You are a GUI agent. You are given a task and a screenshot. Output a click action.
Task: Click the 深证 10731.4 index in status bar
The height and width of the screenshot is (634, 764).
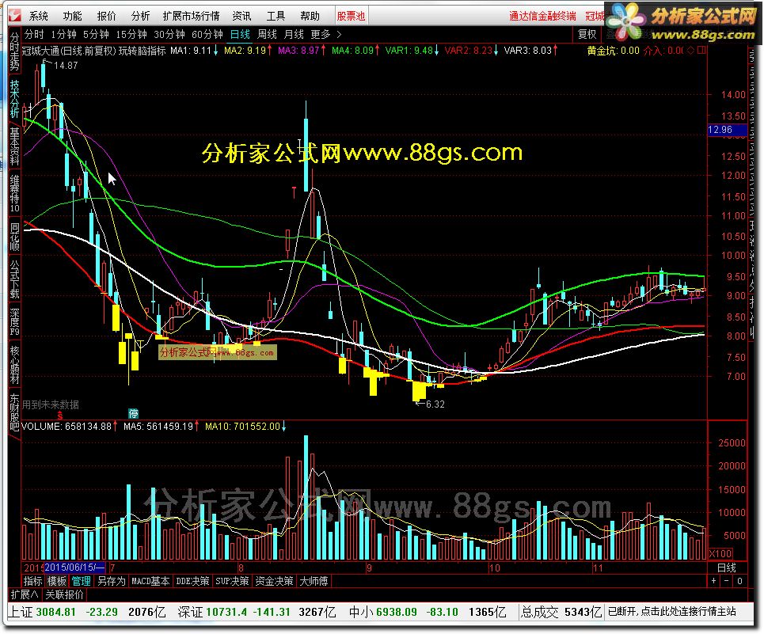pos(212,612)
